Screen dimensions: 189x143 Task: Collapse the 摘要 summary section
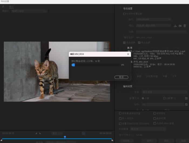pos(125,48)
